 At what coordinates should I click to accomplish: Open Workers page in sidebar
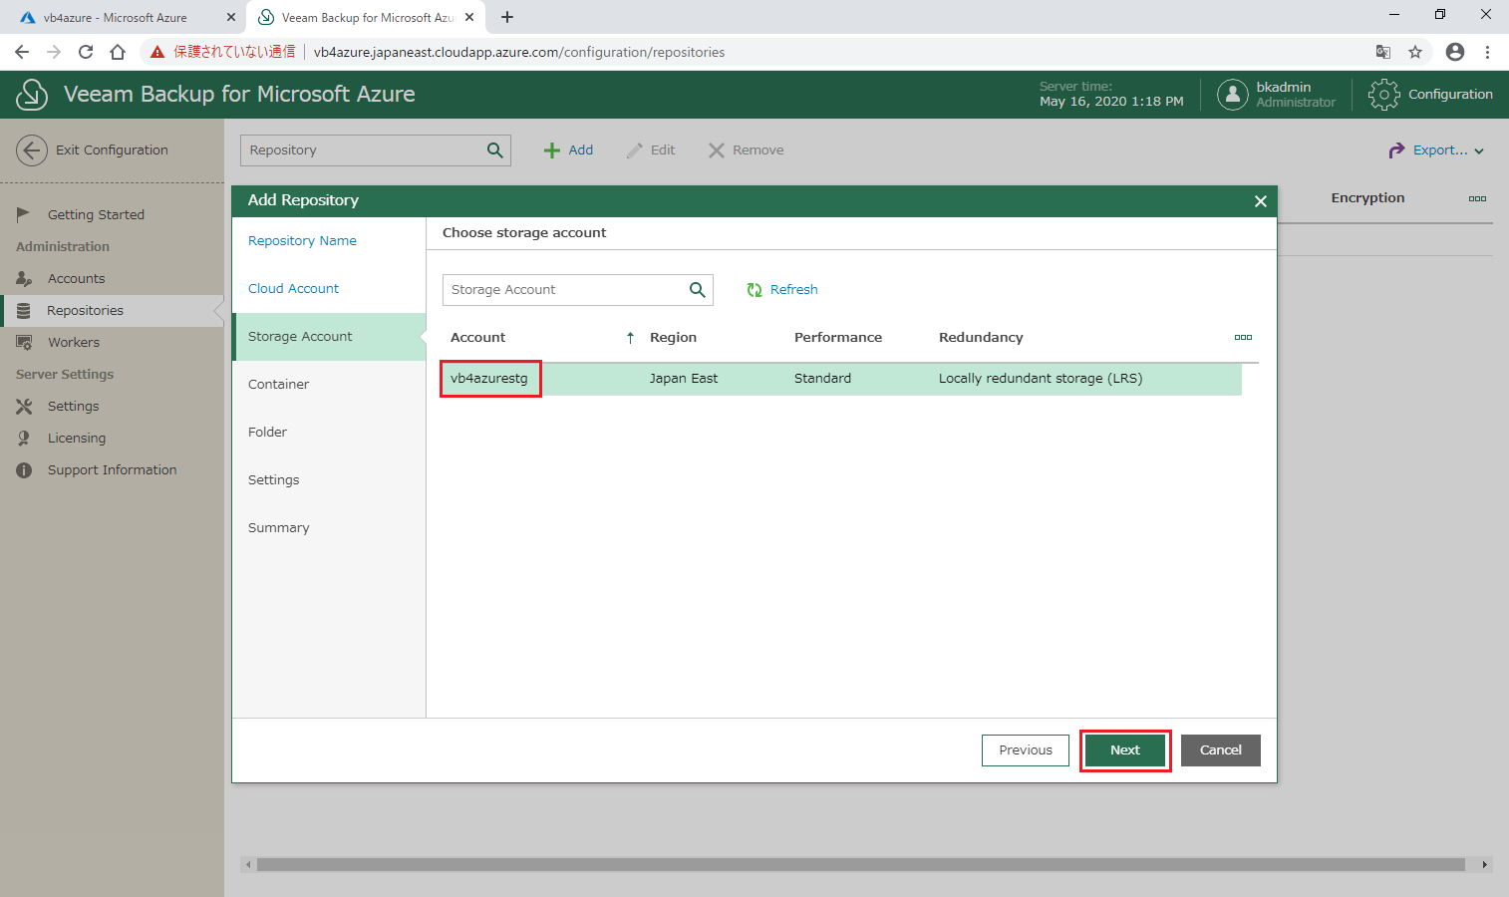click(x=74, y=343)
